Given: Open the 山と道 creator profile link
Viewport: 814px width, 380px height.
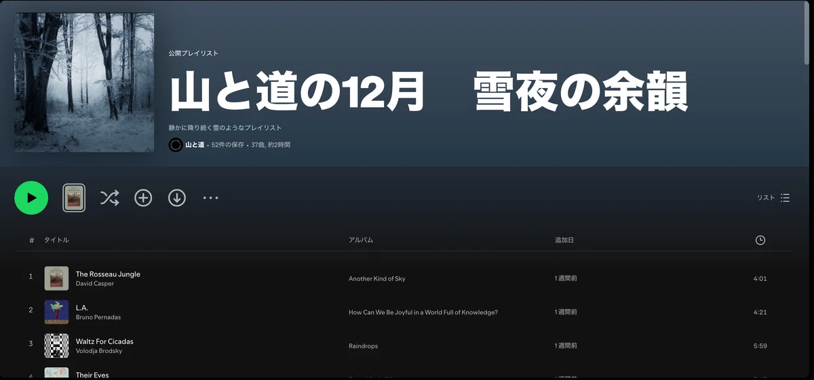Looking at the screenshot, I should click(x=195, y=145).
